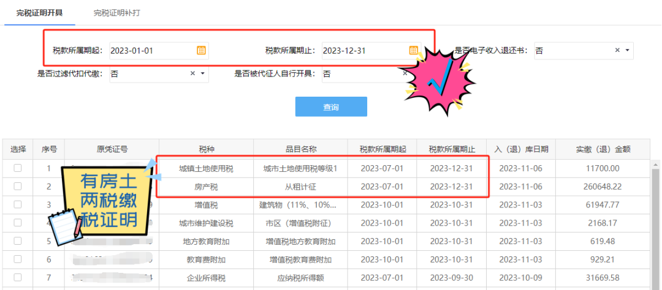Click the amount 31669.58
The image size is (662, 290).
(x=603, y=278)
